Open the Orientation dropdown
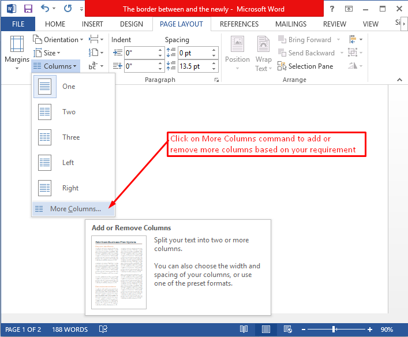Image resolution: width=408 pixels, height=337 pixels. pos(58,40)
